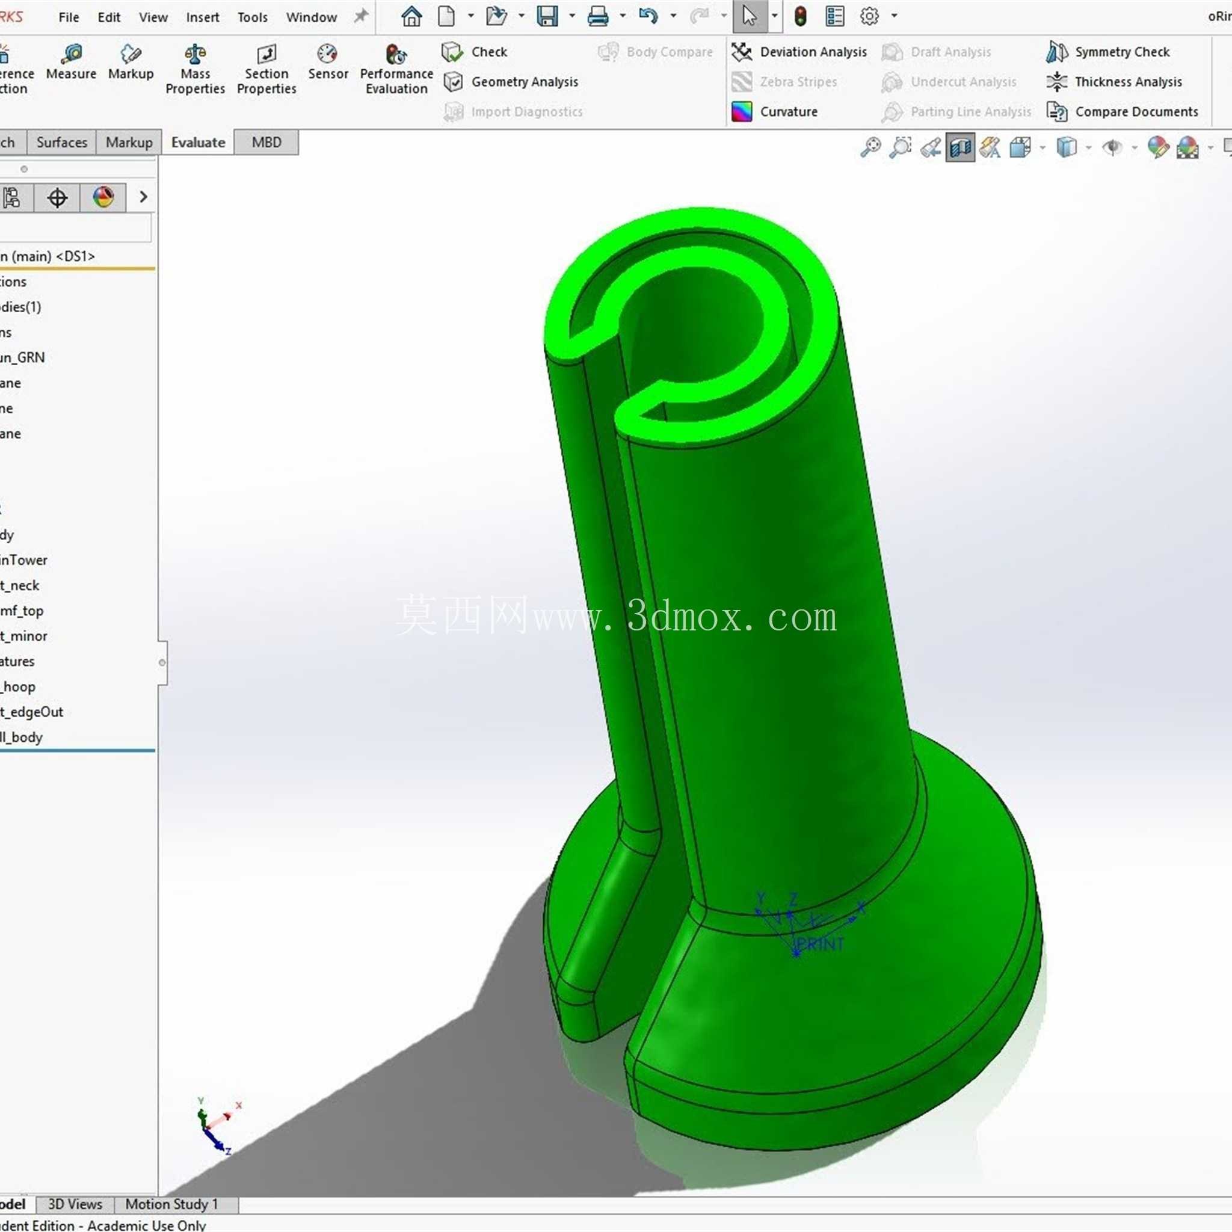
Task: Select the mf_top feature
Action: 22,611
